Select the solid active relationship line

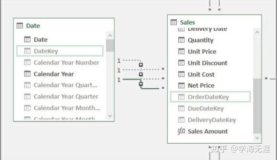141,84
